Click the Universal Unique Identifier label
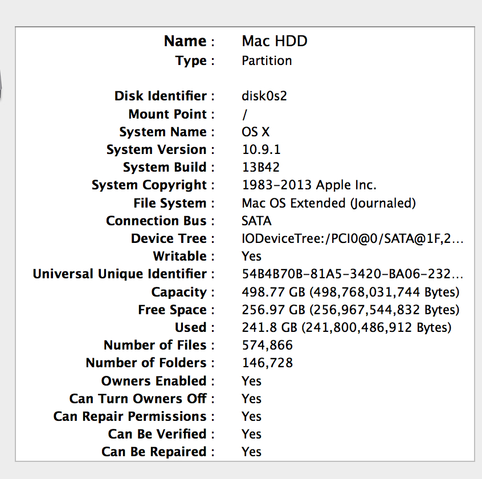The height and width of the screenshot is (479, 482). point(120,274)
